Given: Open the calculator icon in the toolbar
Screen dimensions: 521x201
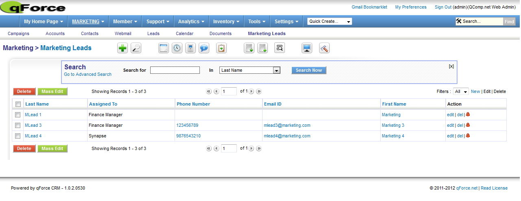Looking at the screenshot, I should [190, 49].
